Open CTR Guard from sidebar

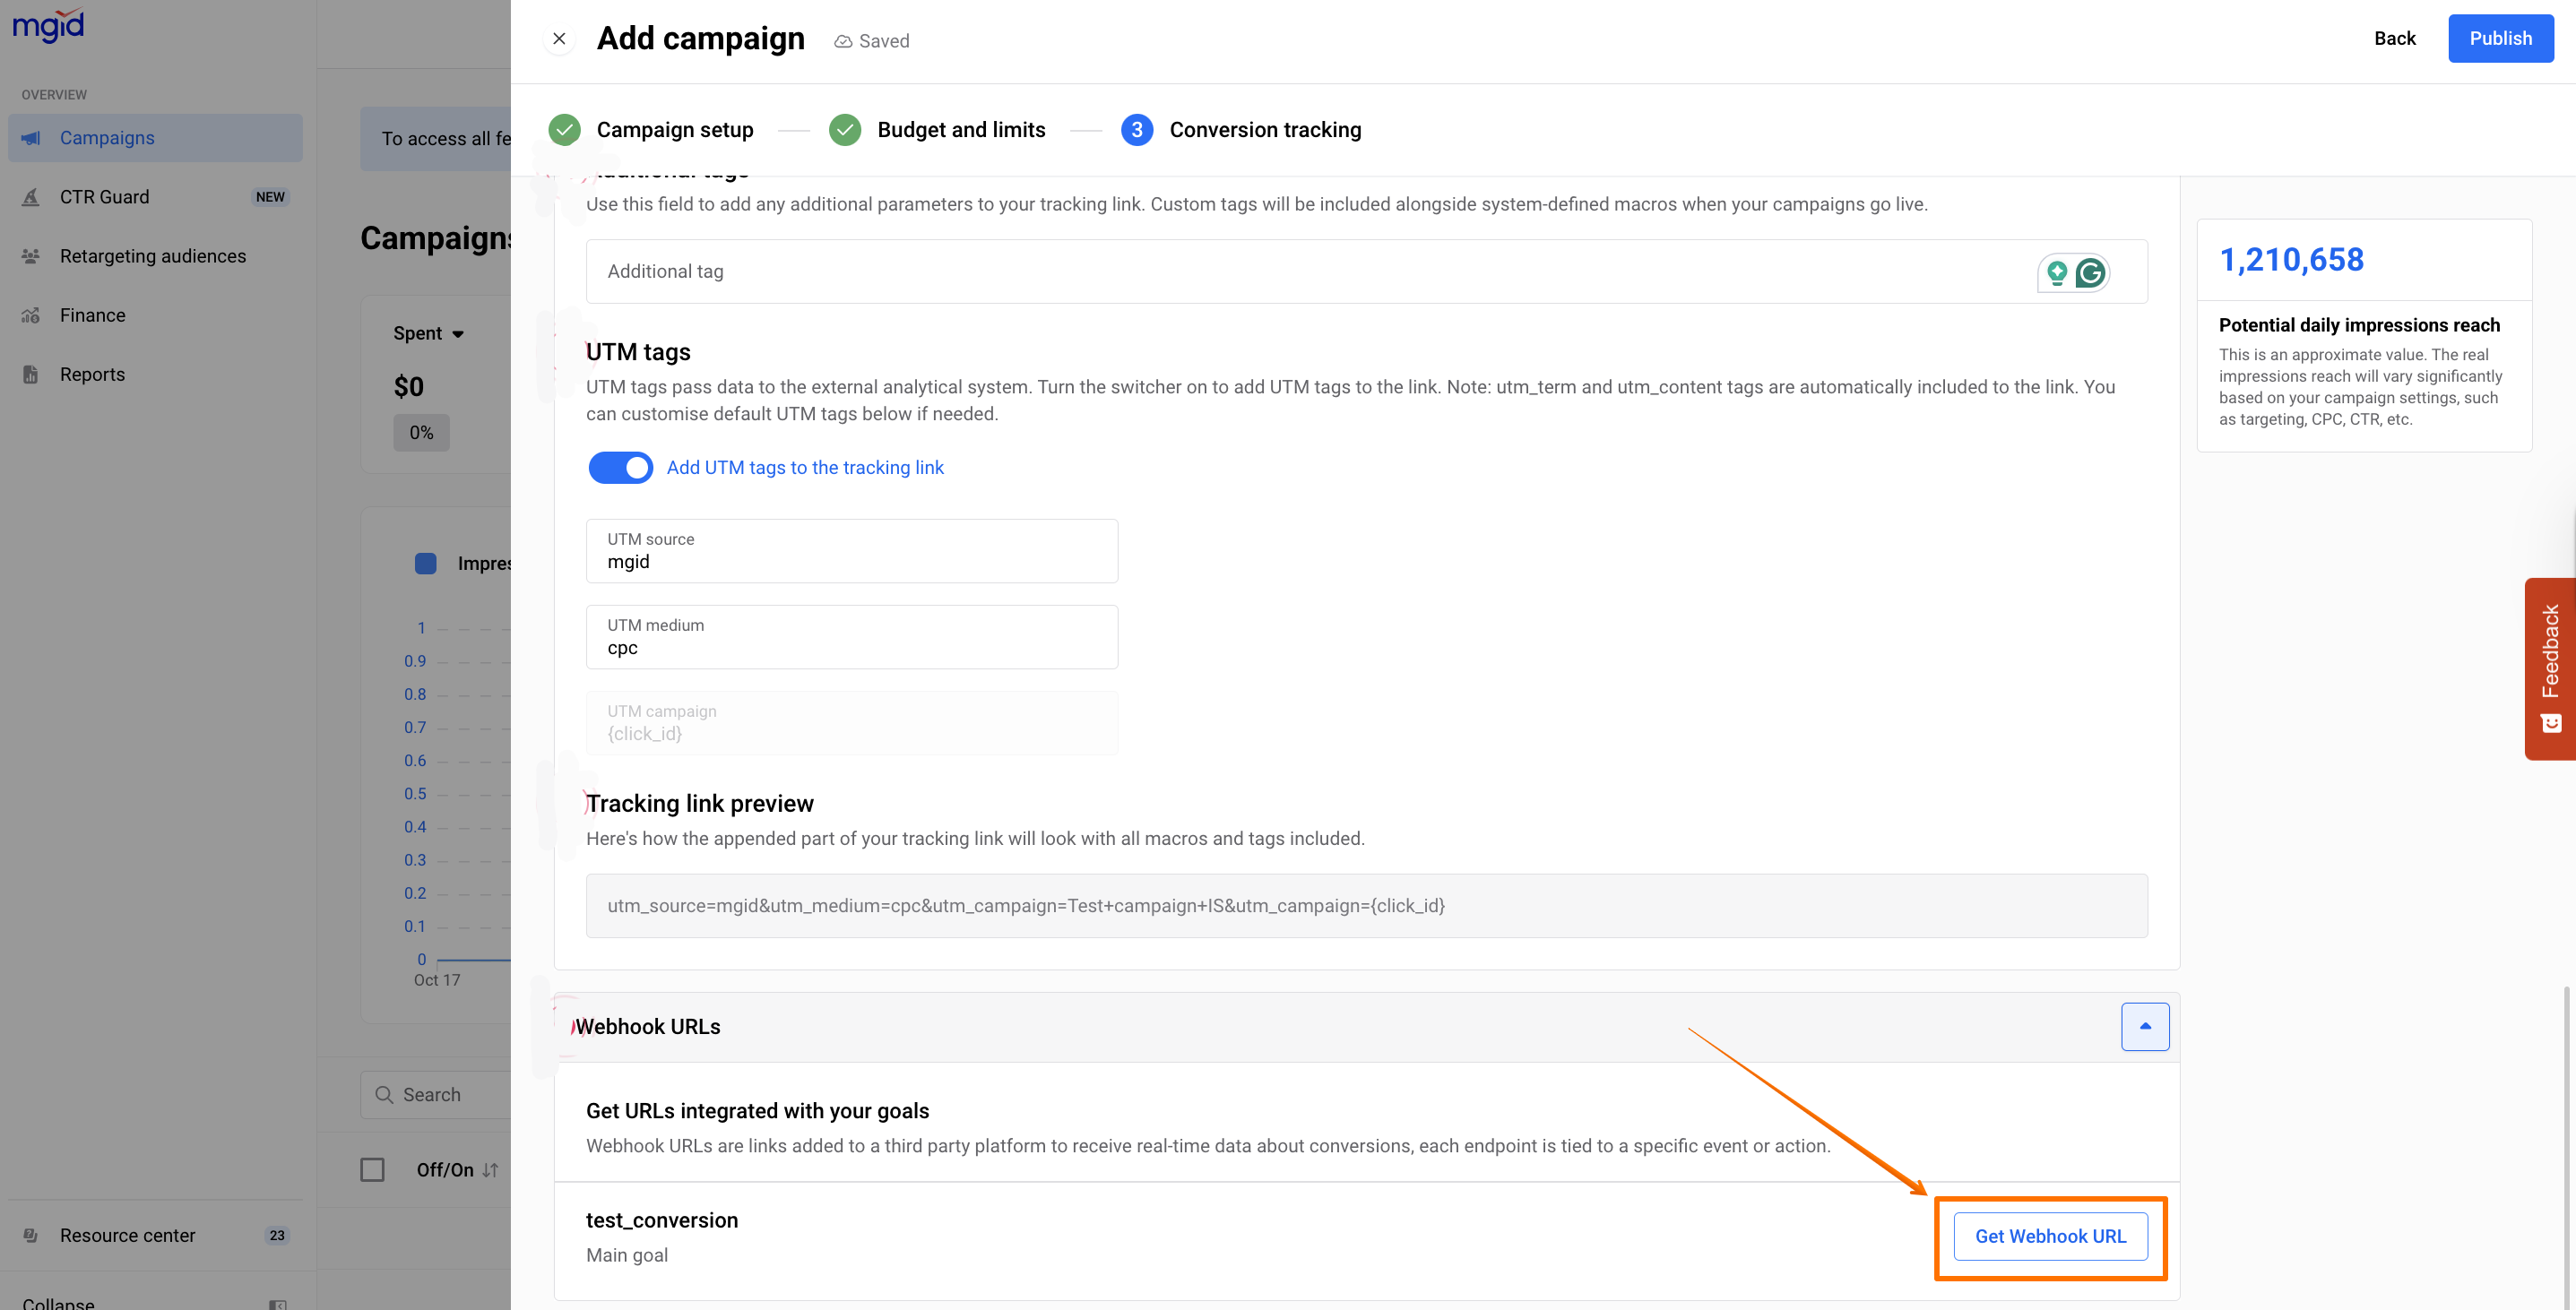click(x=104, y=197)
